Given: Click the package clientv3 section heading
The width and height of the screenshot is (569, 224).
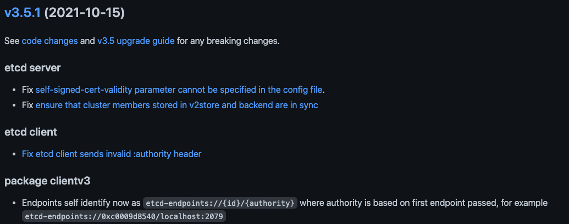Looking at the screenshot, I should coord(47,181).
